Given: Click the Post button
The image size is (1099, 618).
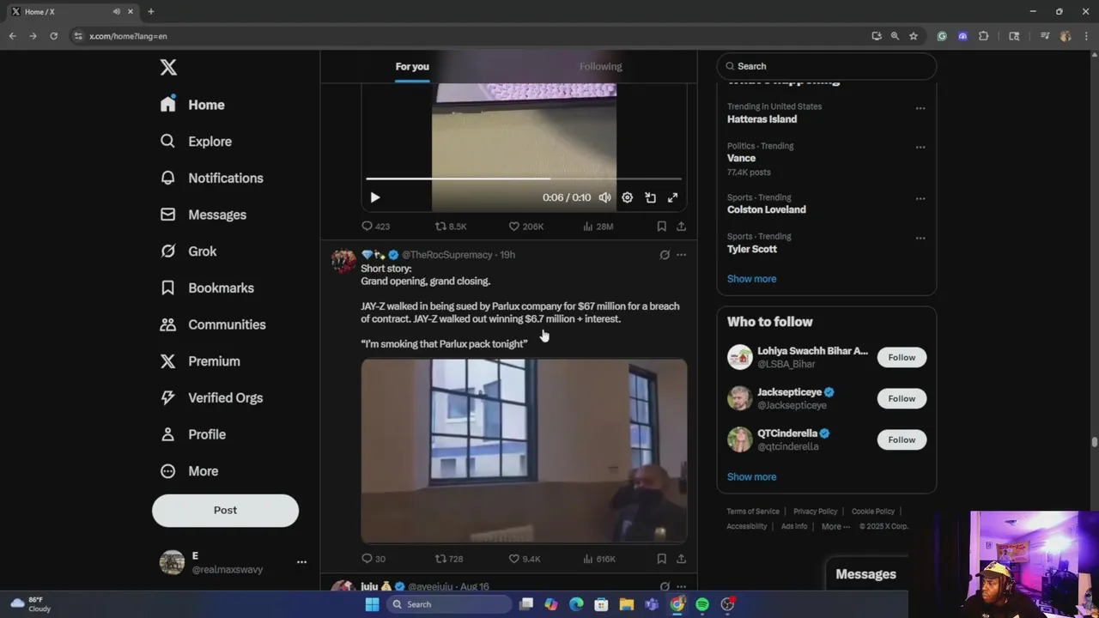Looking at the screenshot, I should (x=225, y=510).
